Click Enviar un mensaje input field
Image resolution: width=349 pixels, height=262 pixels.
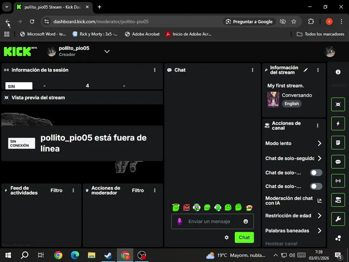tap(212, 221)
